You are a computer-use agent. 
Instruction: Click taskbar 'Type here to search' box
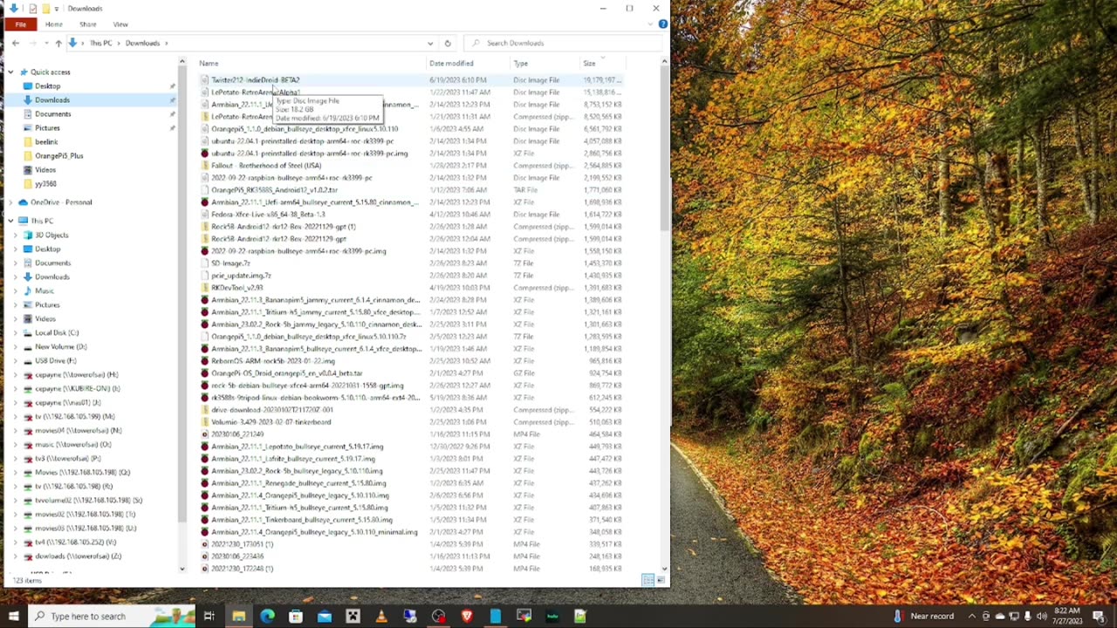tap(111, 616)
